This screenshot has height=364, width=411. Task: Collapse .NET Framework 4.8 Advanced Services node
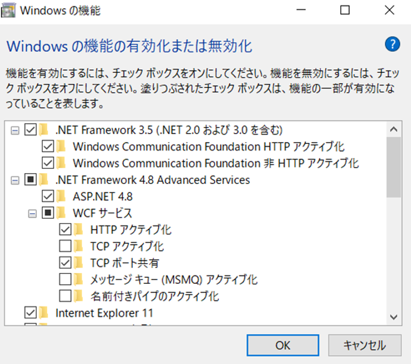pos(15,180)
